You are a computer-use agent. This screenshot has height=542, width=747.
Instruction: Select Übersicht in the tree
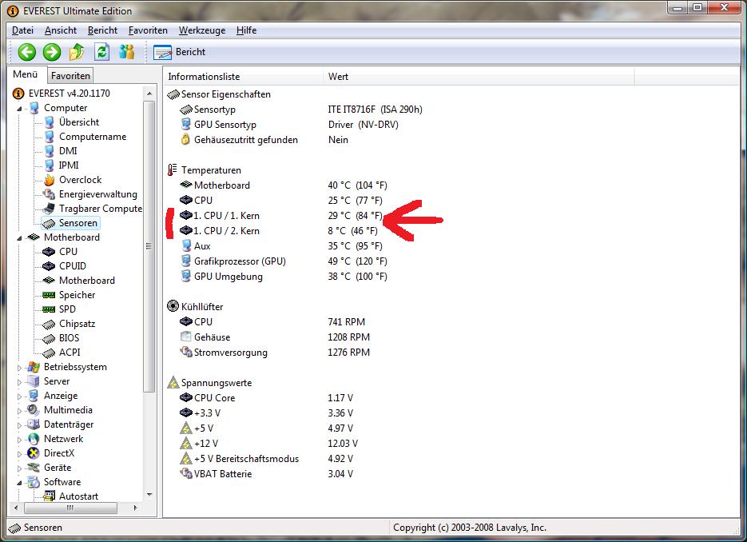(x=78, y=122)
